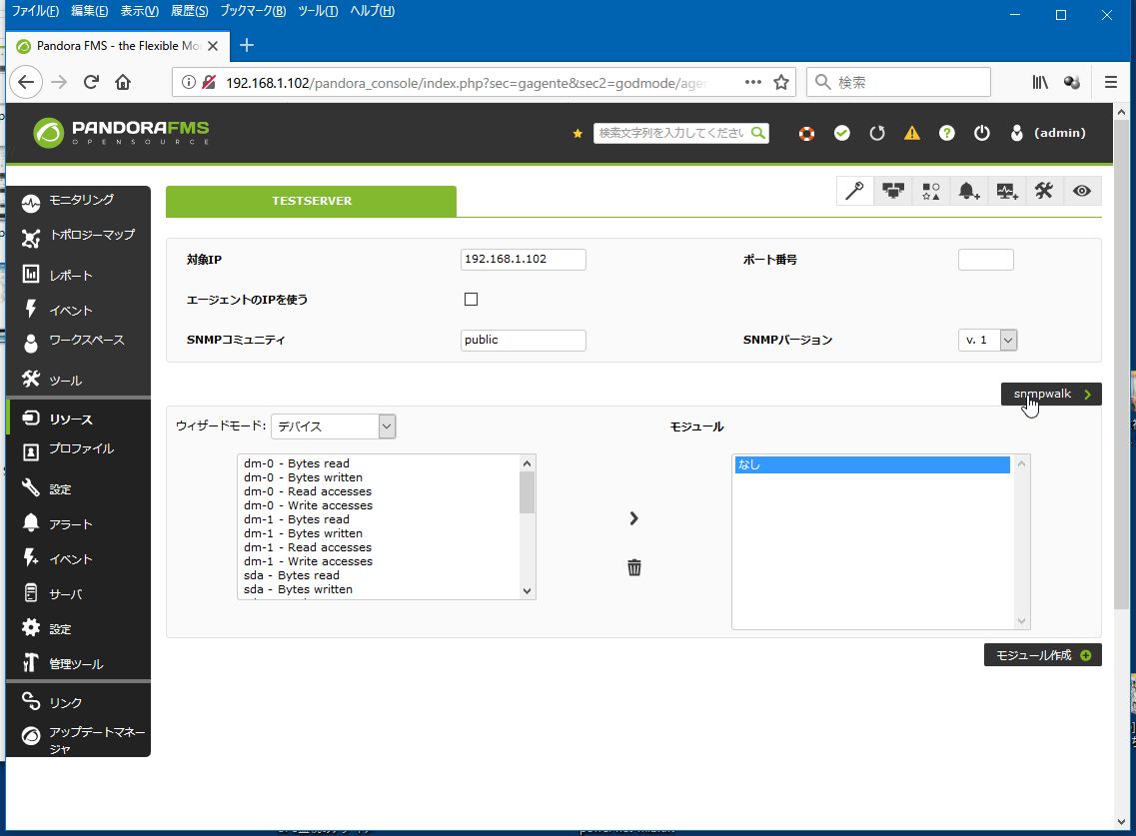This screenshot has height=836, width=1136.
Task: Click the yellow favorite star in header
Action: [577, 133]
